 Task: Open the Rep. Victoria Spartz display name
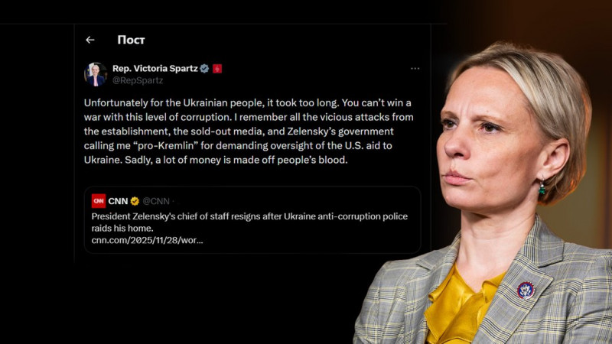click(x=155, y=68)
